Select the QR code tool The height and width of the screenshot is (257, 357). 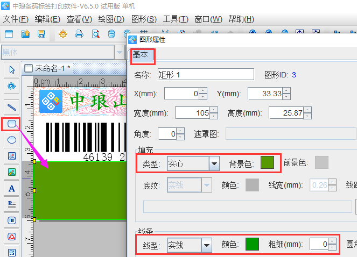tap(12, 252)
